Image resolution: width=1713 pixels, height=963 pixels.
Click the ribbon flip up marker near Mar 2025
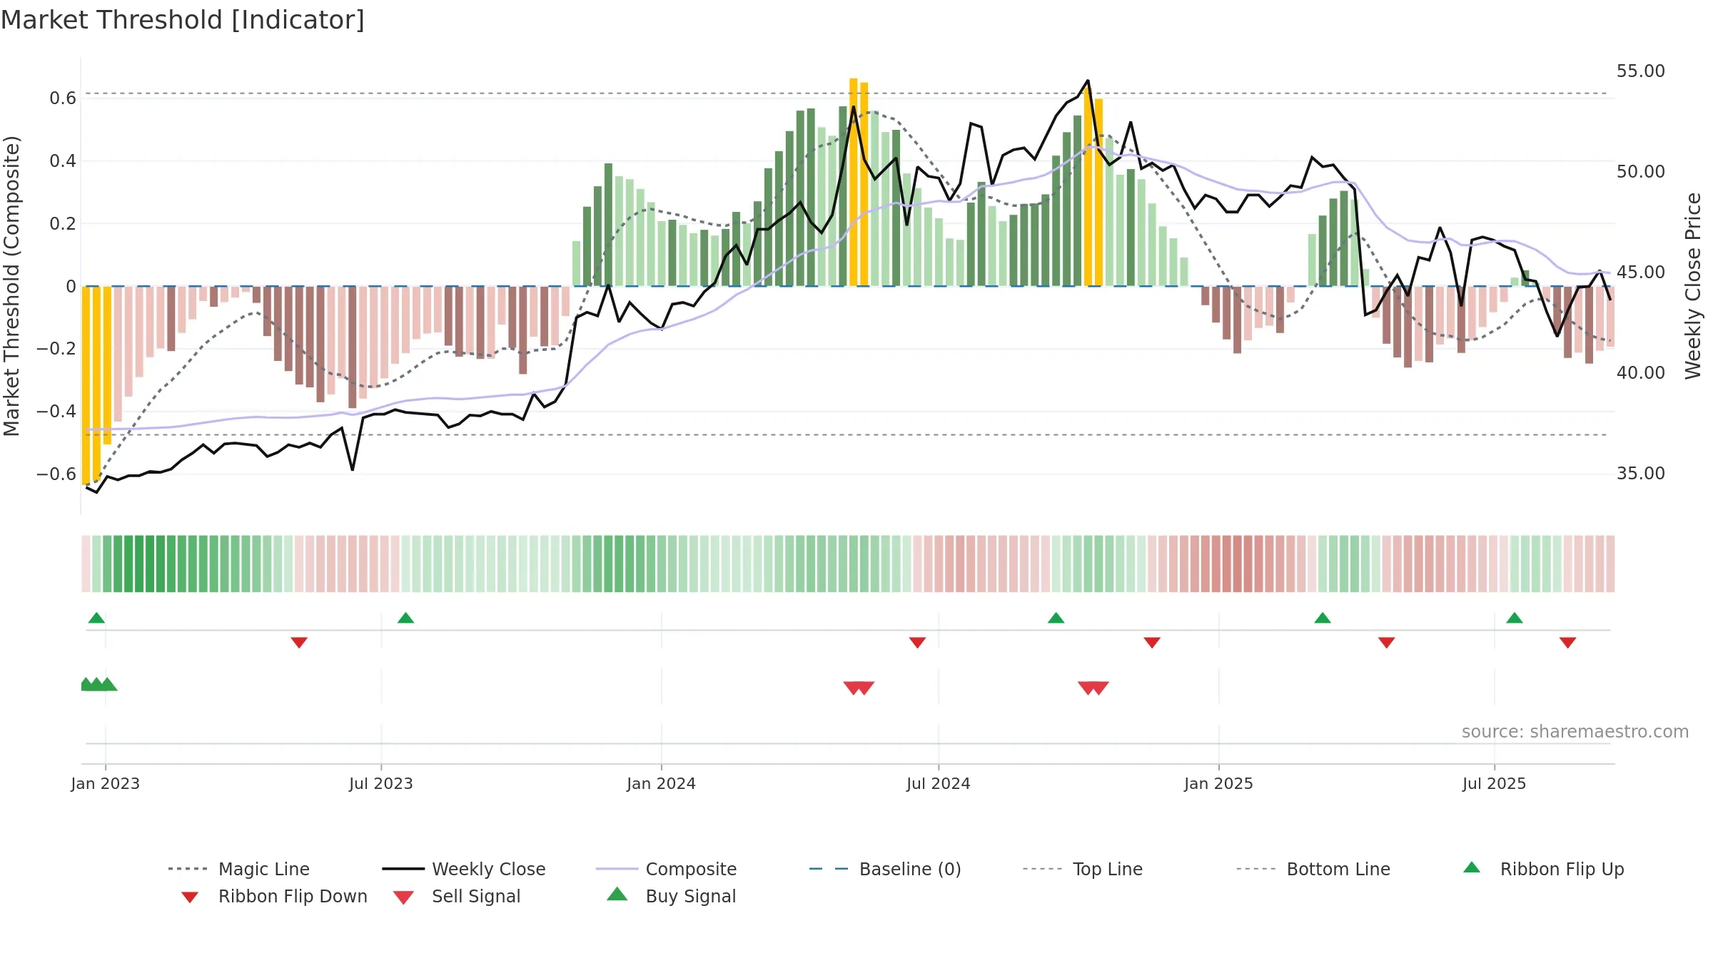coord(1323,618)
